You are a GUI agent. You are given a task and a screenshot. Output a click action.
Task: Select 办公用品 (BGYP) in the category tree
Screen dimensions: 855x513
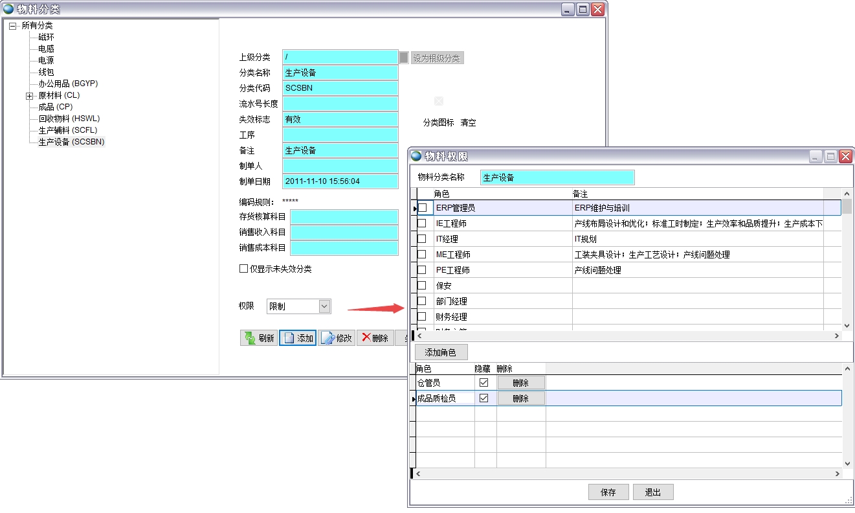[x=68, y=84]
